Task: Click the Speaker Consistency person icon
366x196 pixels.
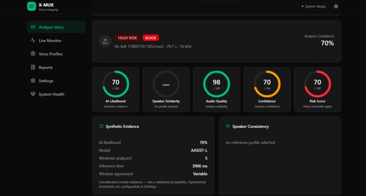Action: point(228,126)
